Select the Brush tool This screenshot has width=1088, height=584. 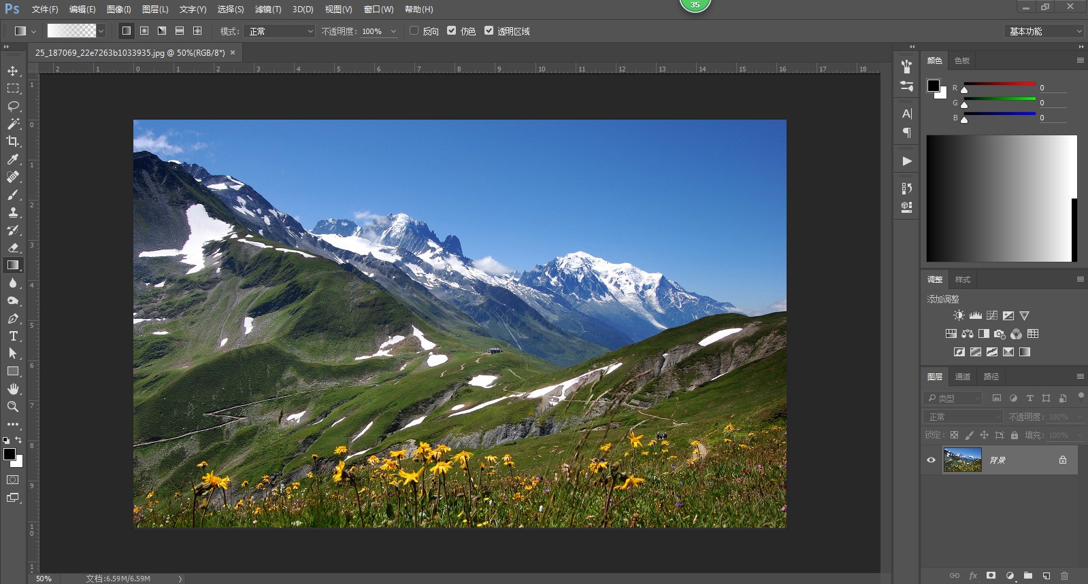[x=13, y=194]
